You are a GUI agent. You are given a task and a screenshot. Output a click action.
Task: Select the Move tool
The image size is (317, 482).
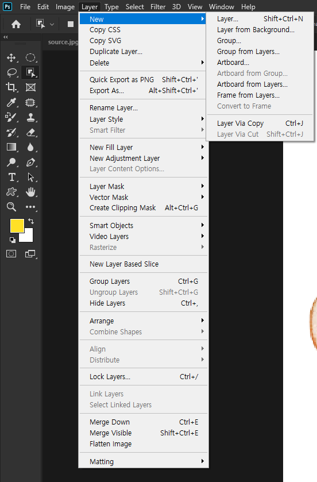(x=11, y=57)
